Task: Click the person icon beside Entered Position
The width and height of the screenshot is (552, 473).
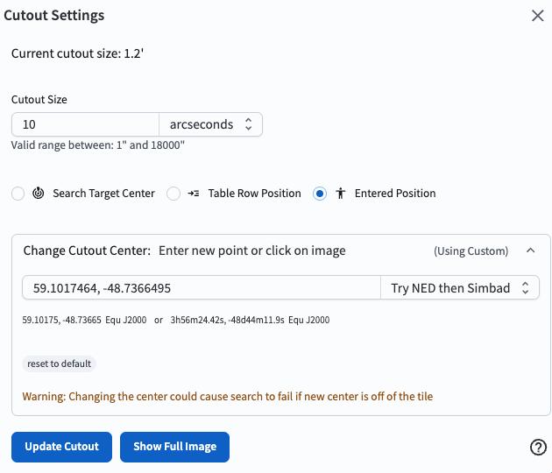Action: coord(341,194)
